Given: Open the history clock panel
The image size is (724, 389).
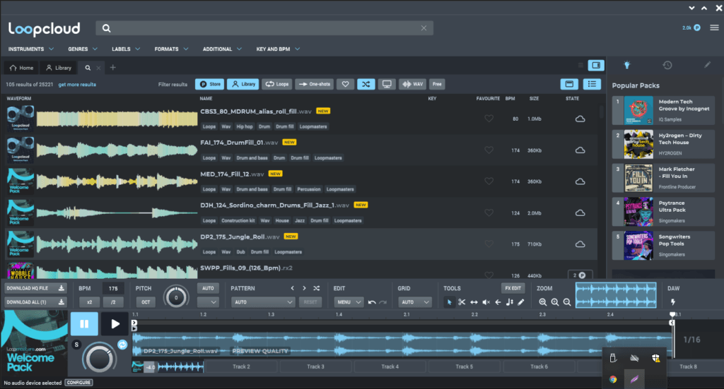Looking at the screenshot, I should coord(667,65).
